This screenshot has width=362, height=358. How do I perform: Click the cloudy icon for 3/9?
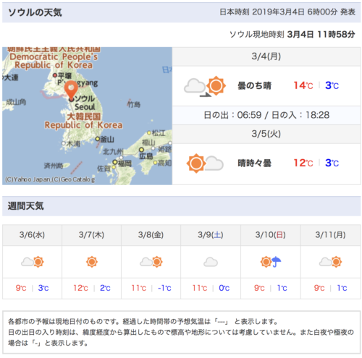coord(211,262)
